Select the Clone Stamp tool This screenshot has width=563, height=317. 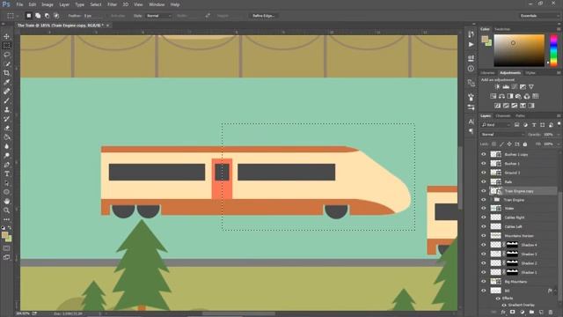[x=7, y=109]
